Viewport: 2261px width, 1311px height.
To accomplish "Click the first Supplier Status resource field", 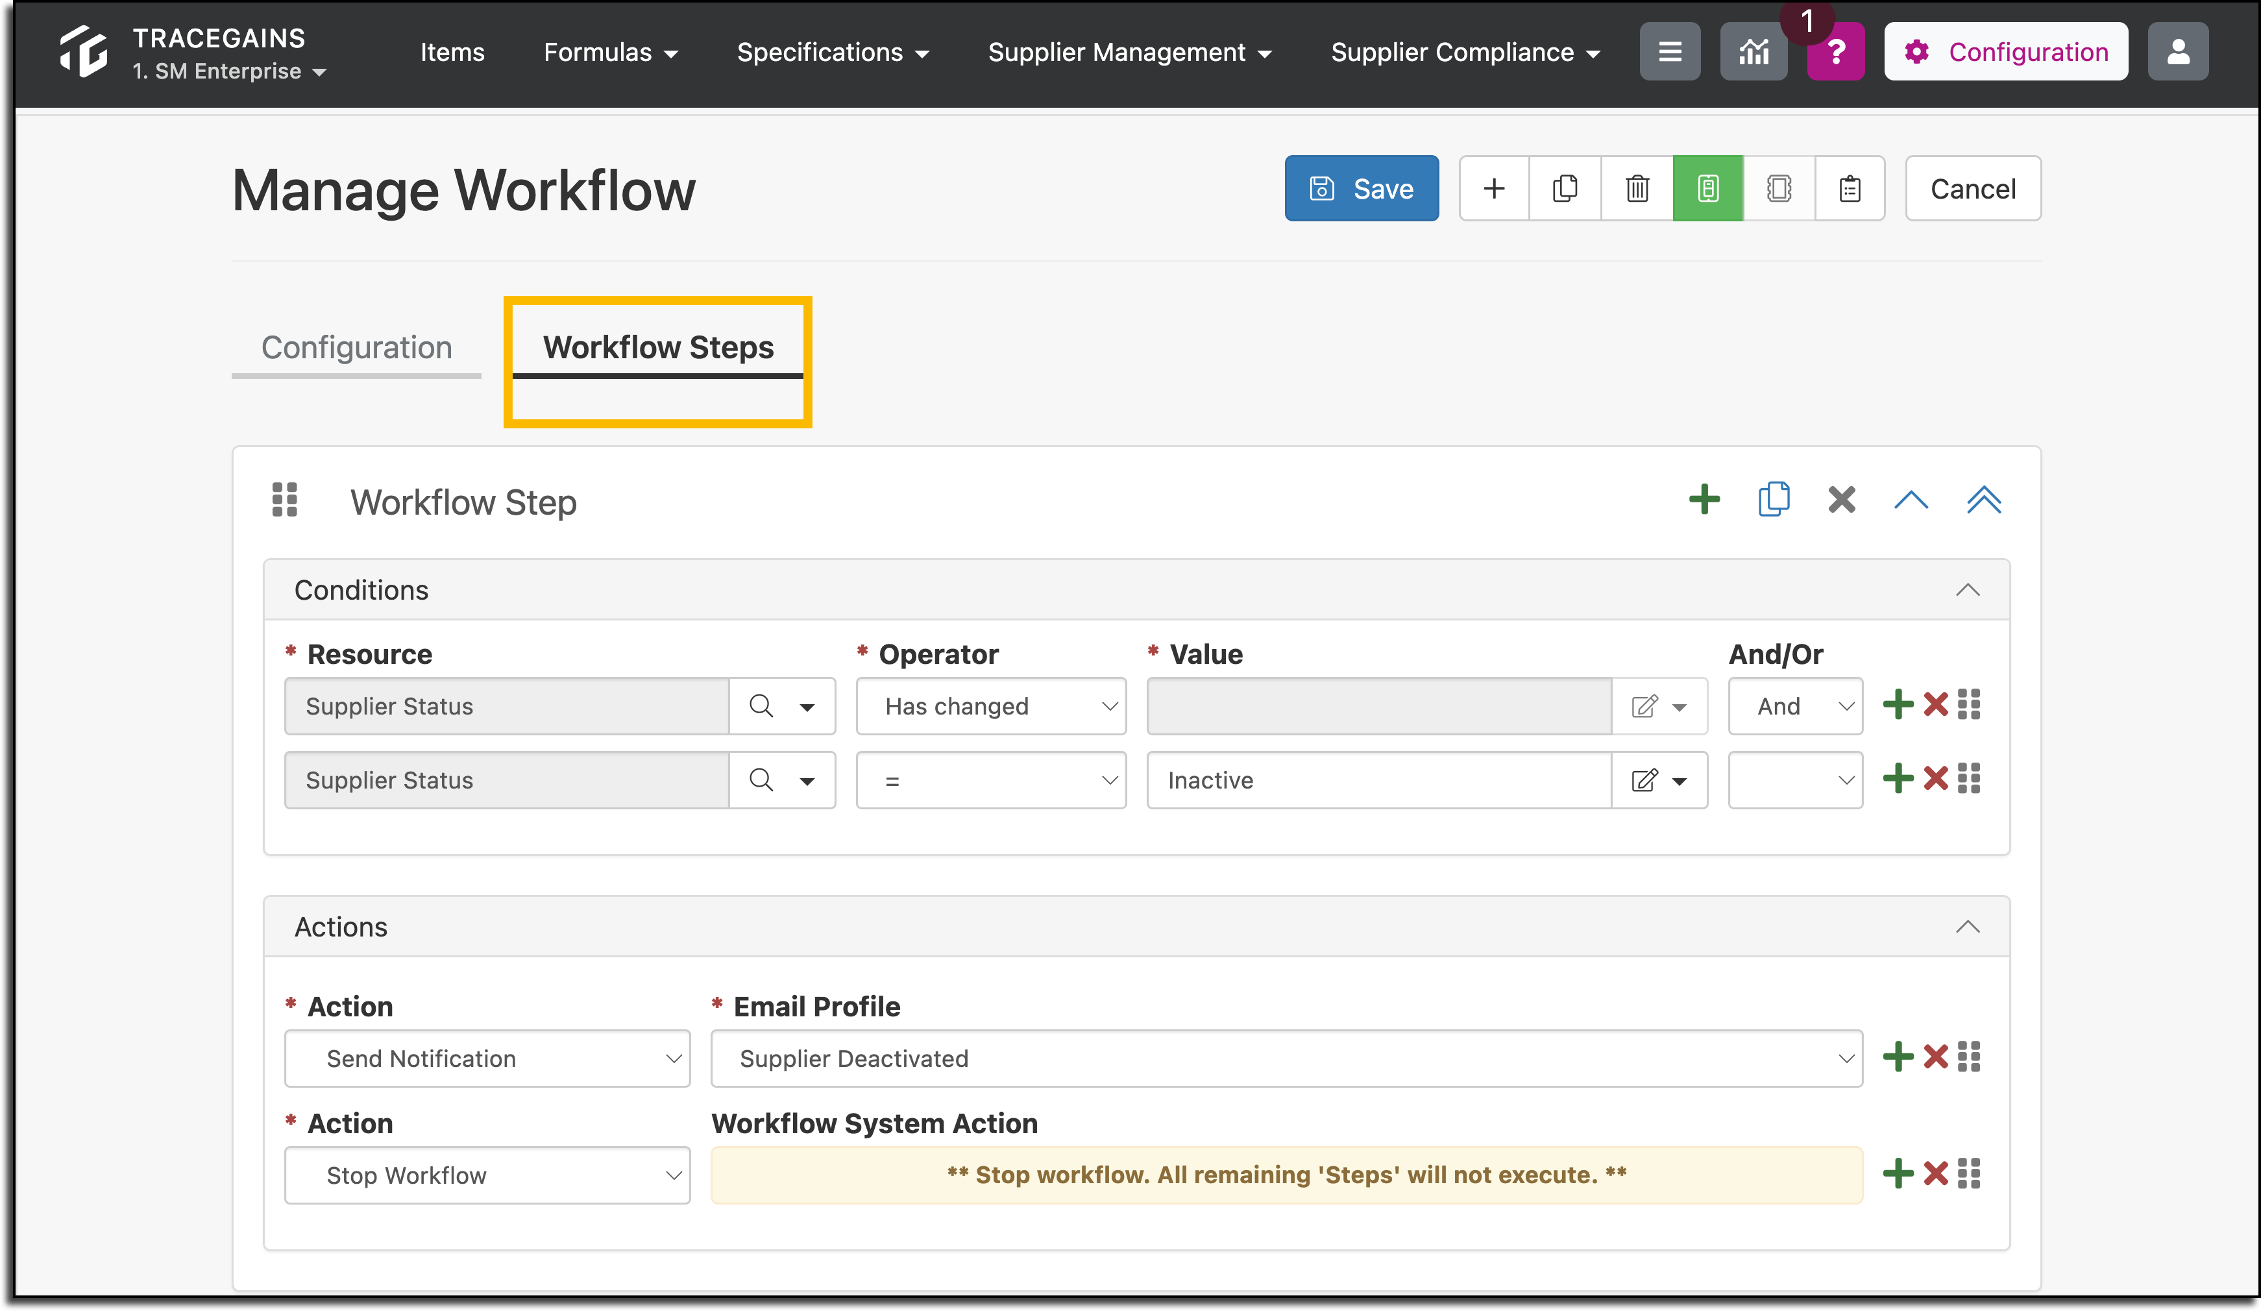I will coord(507,706).
